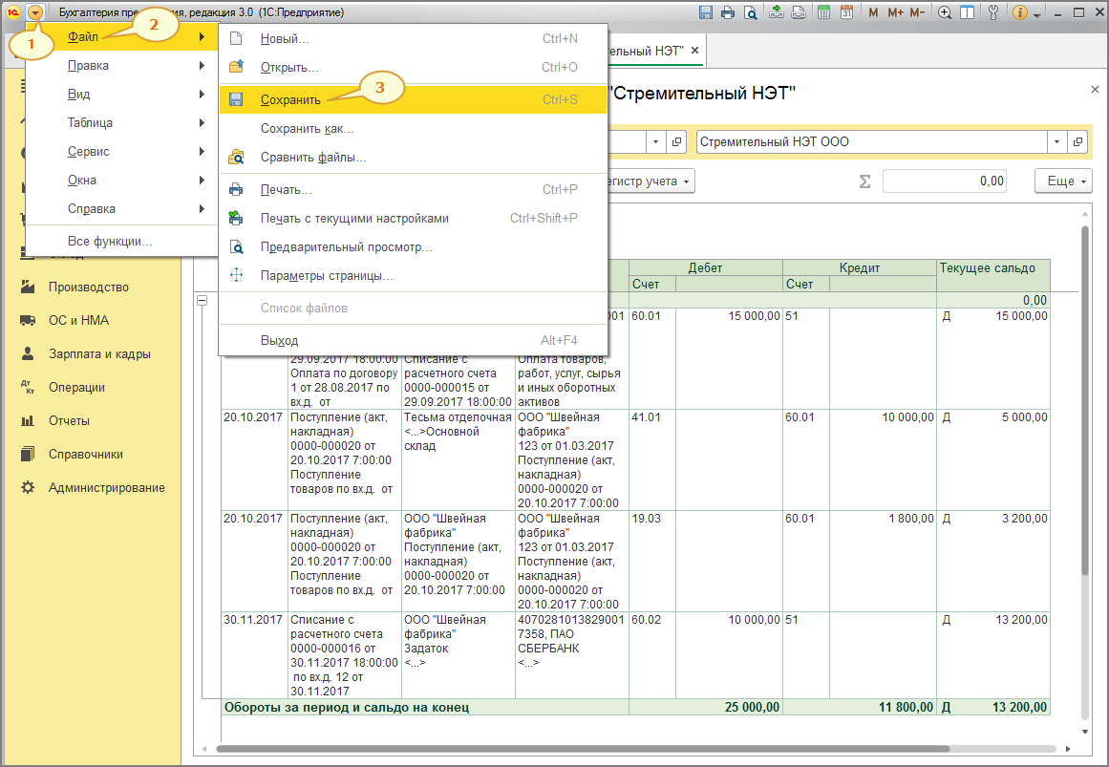Viewport: 1109px width, 767px height.
Task: Open the calendar icon in the title toolbar
Action: (x=845, y=12)
